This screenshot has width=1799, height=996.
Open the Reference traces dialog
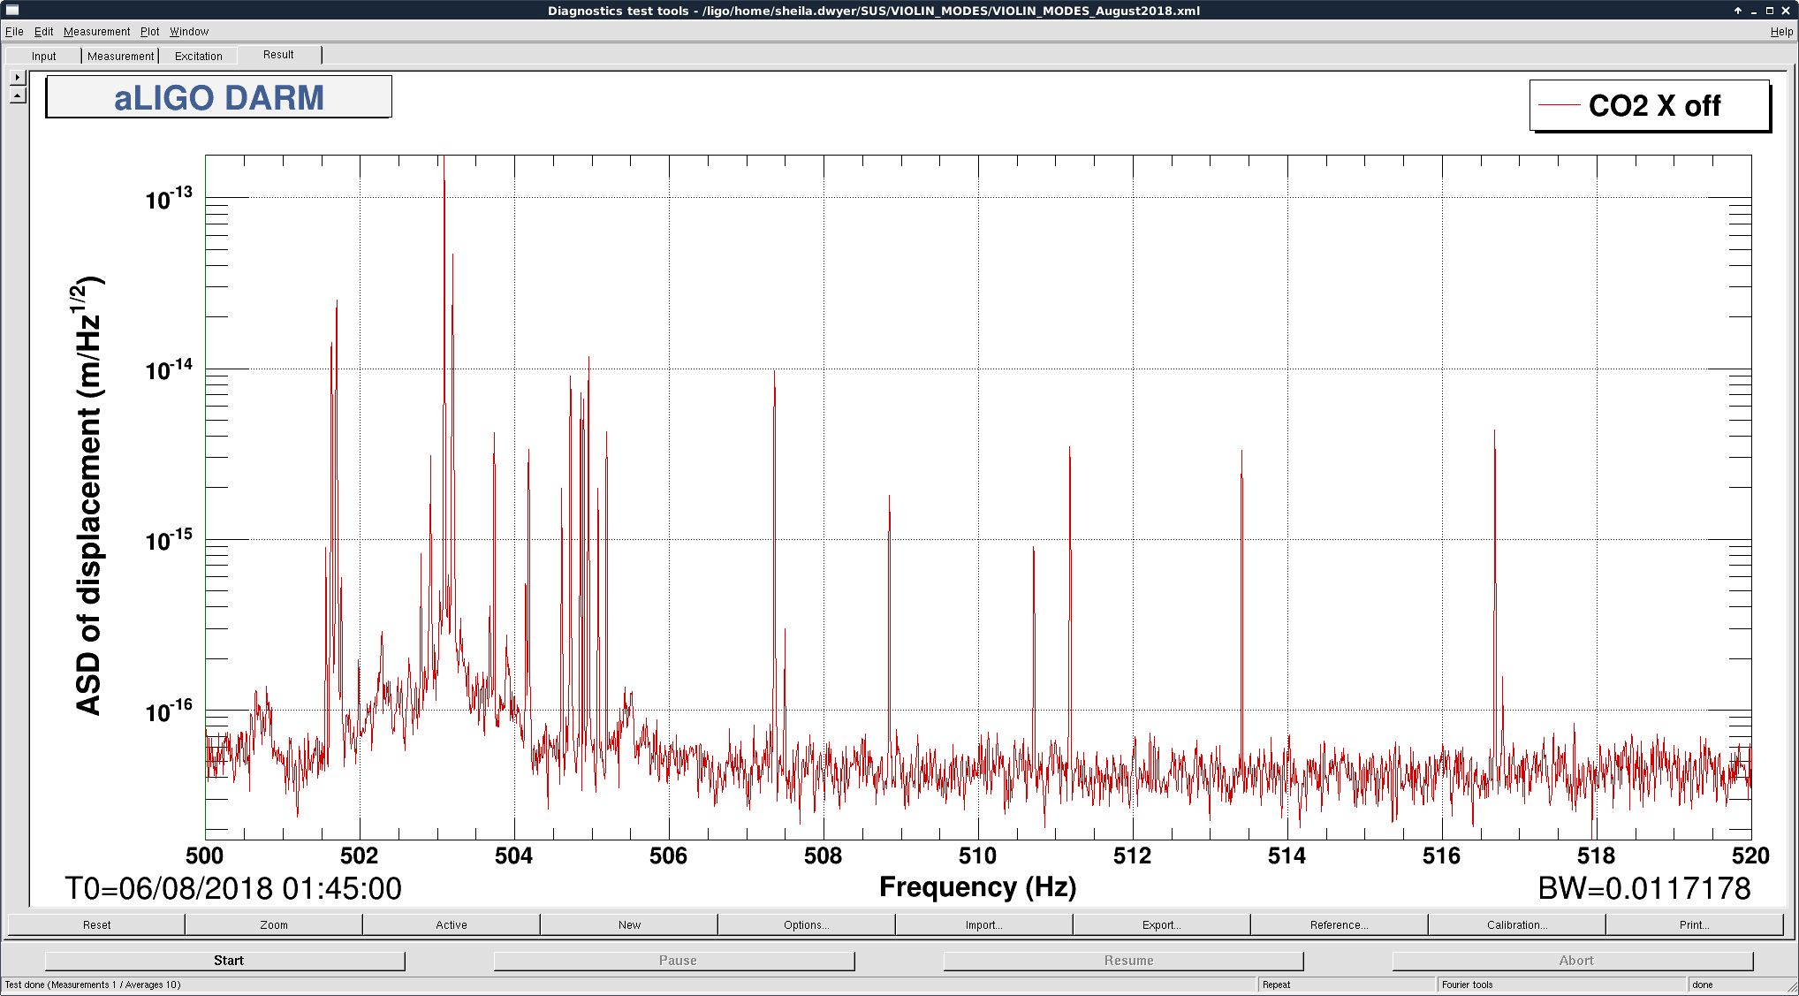[1339, 925]
